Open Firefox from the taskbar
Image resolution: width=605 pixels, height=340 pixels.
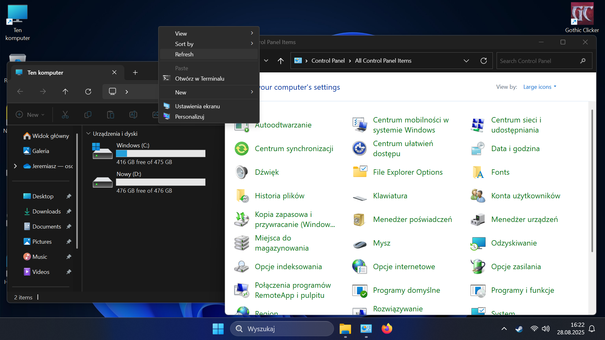pyautogui.click(x=387, y=329)
